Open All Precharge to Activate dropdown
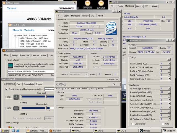Screen dimensions: 177x133 [169, 88]
